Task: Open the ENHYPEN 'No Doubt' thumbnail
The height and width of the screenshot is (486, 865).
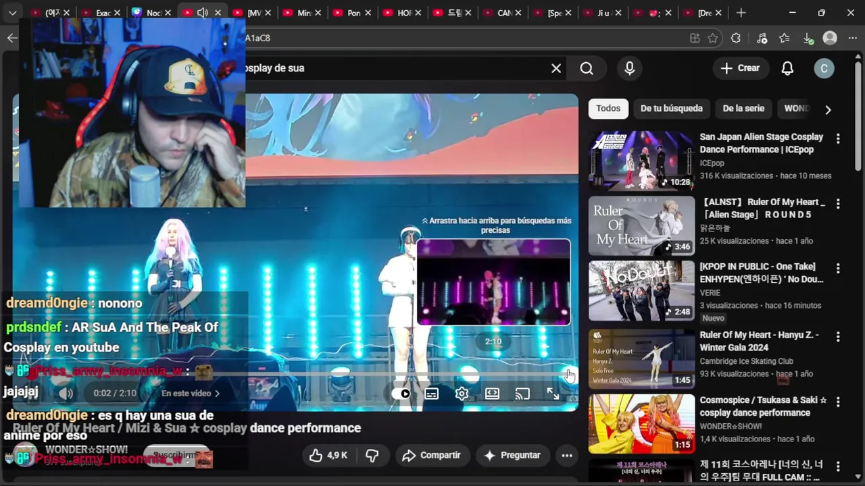Action: 641,290
